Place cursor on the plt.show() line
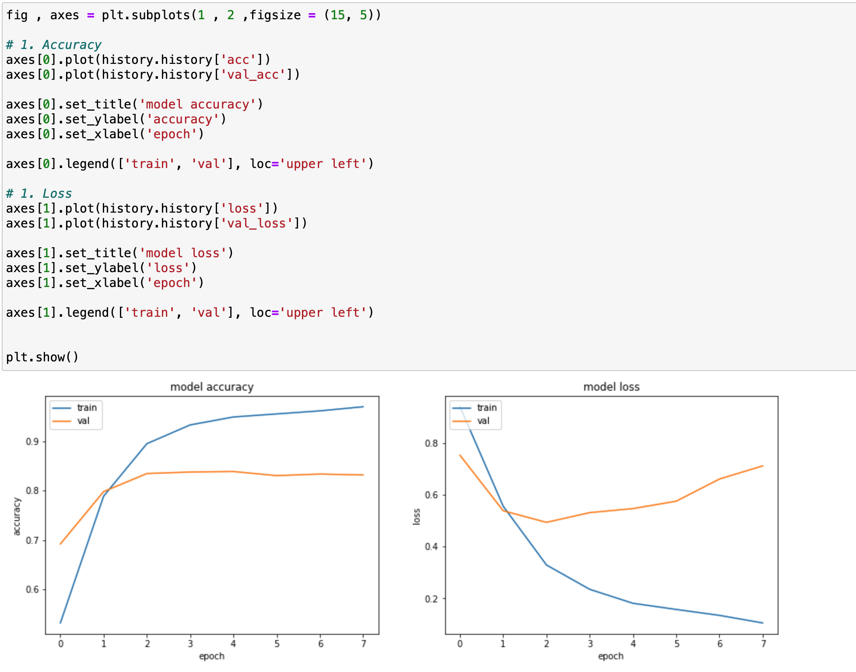 point(42,357)
